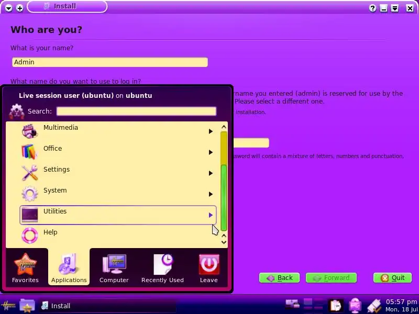Click the Settings label
Viewport: 419px width, 314px height.
pyautogui.click(x=57, y=169)
